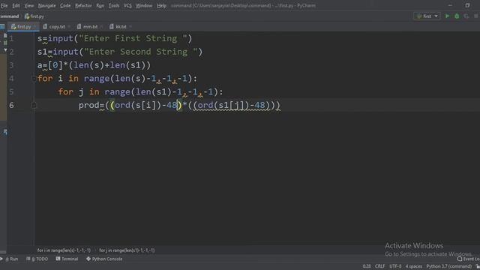This screenshot has height=270, width=480.
Task: Open the Event Log
Action: coord(468,259)
